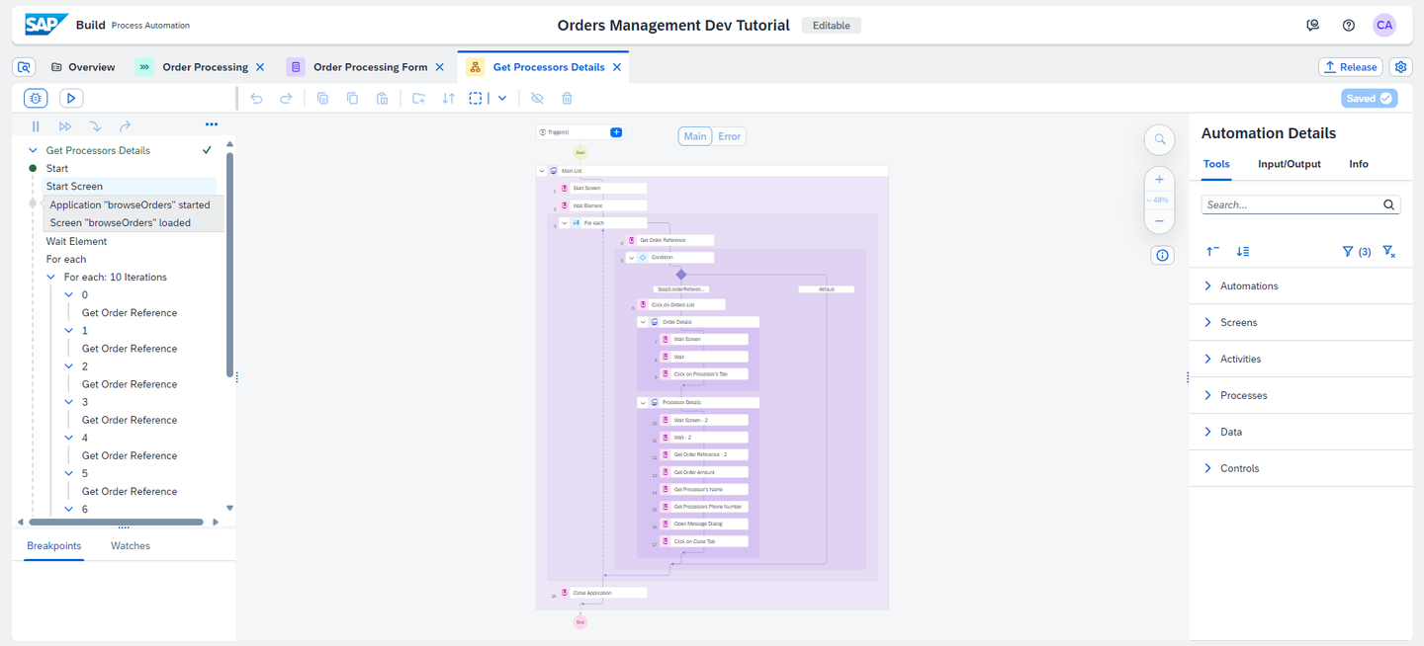Image resolution: width=1424 pixels, height=646 pixels.
Task: Close the Order Processing Form tab
Action: (x=440, y=67)
